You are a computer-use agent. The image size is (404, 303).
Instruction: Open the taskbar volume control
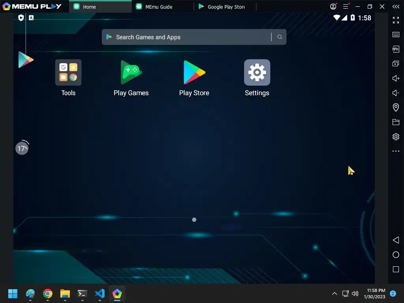(x=355, y=294)
